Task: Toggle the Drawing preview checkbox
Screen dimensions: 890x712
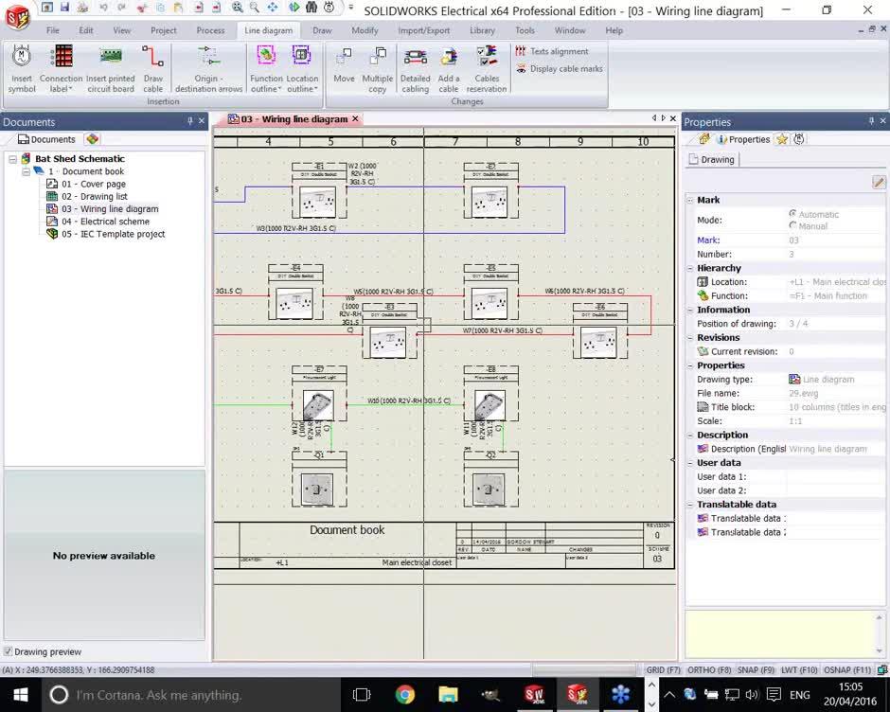Action: tap(8, 651)
